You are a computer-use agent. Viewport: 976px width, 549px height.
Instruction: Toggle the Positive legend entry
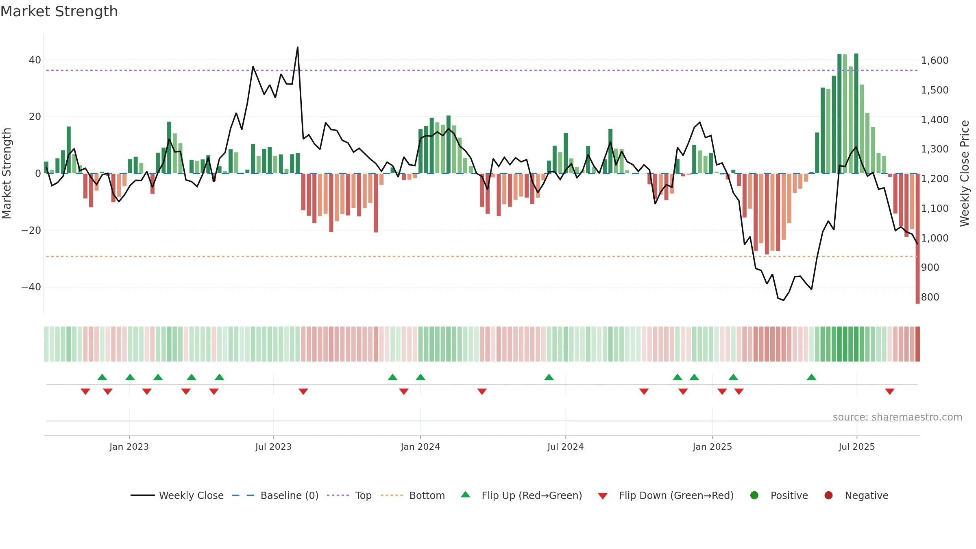(x=779, y=495)
